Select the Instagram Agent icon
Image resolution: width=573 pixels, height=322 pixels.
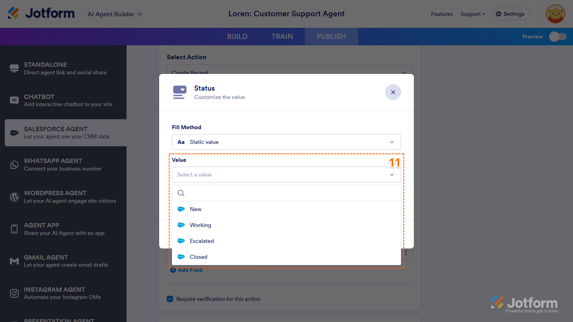pos(14,293)
